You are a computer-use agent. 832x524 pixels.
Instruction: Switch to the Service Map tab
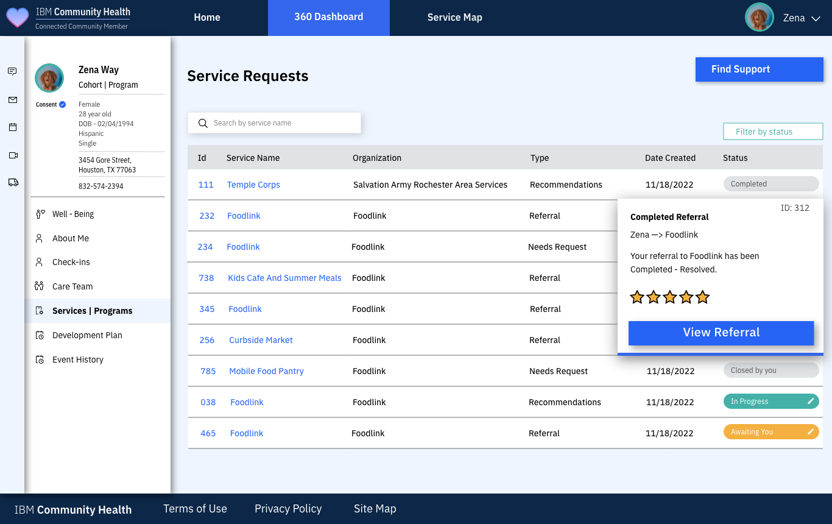[x=455, y=18]
